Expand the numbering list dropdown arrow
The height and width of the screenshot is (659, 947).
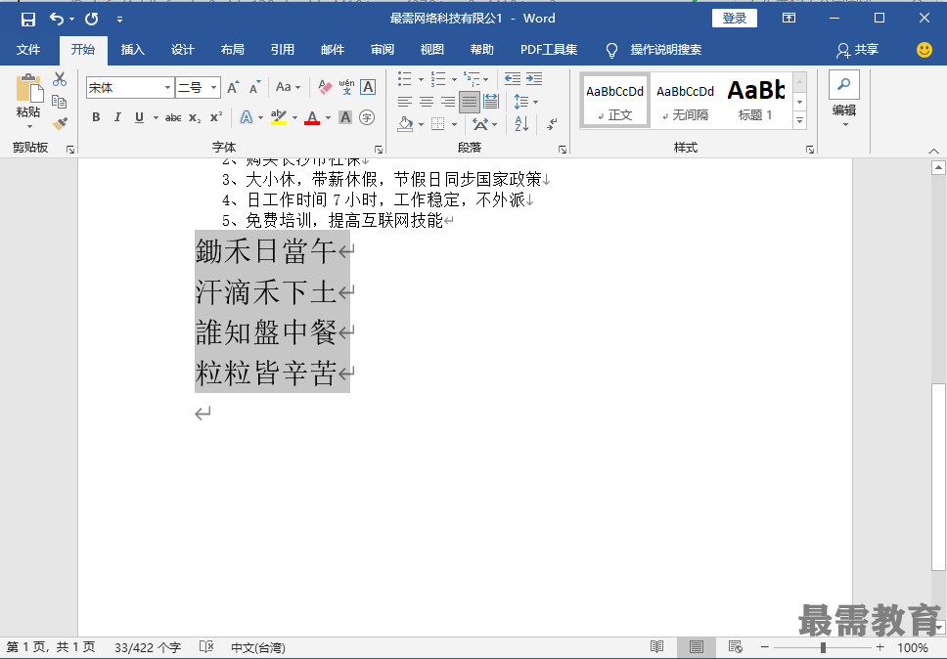(x=454, y=79)
